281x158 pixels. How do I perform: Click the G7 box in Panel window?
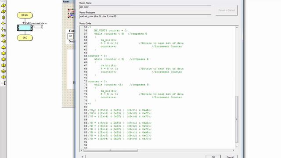tap(70, 36)
